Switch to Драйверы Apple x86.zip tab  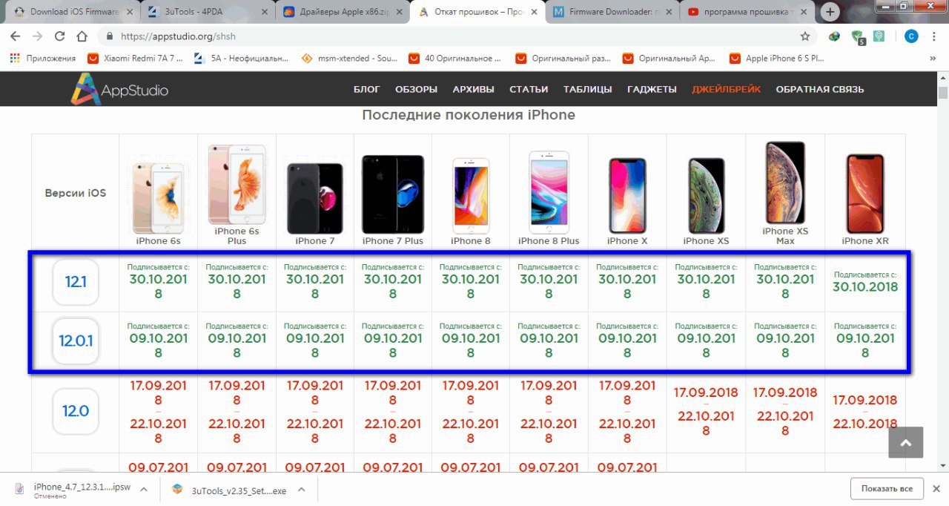pyautogui.click(x=343, y=12)
